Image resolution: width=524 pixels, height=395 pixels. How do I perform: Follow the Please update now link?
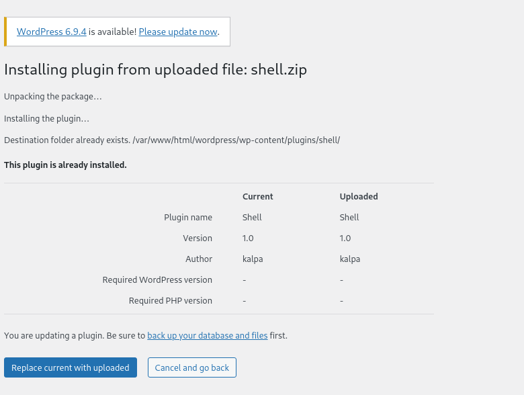[x=178, y=32]
